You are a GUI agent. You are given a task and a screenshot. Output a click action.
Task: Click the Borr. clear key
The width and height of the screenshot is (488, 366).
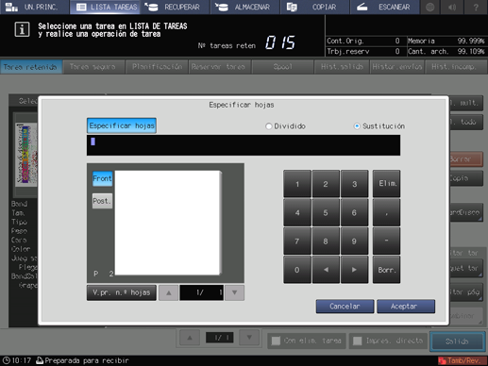[x=387, y=270]
